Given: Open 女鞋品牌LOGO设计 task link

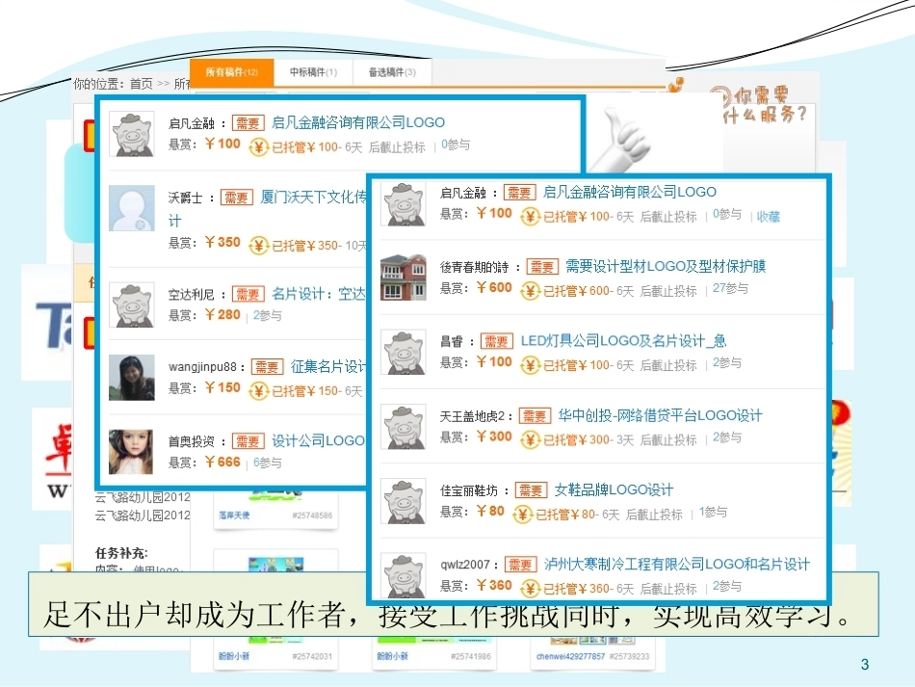Looking at the screenshot, I should coord(614,489).
